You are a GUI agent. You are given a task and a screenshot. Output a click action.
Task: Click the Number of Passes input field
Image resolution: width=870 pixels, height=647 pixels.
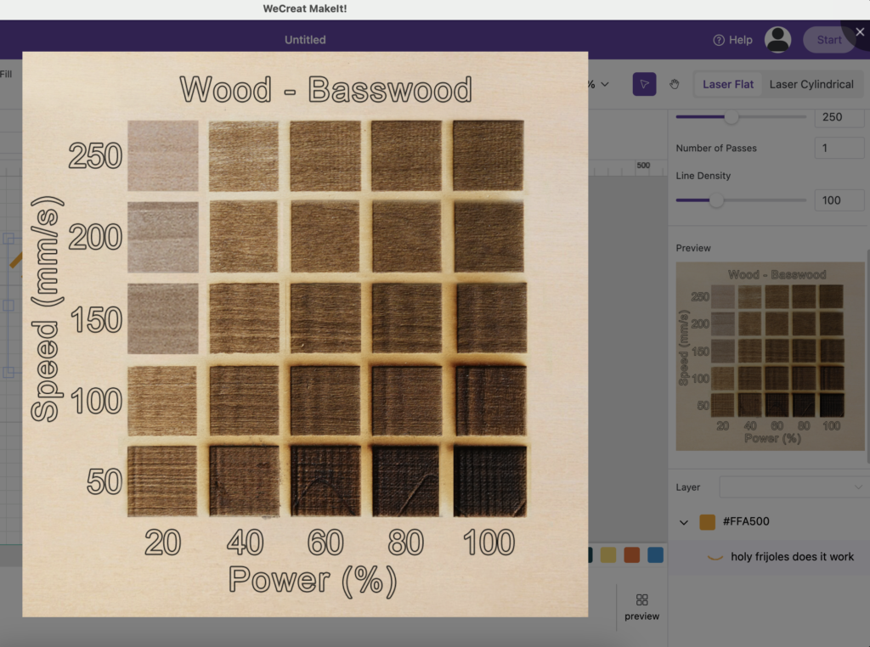click(839, 148)
